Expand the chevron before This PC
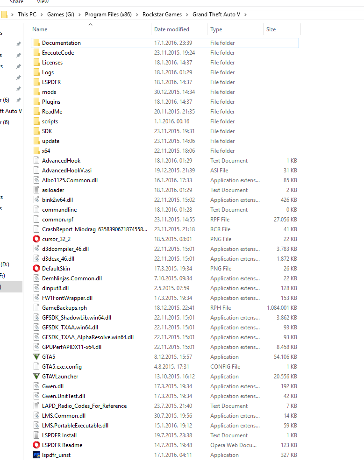 click(x=12, y=14)
